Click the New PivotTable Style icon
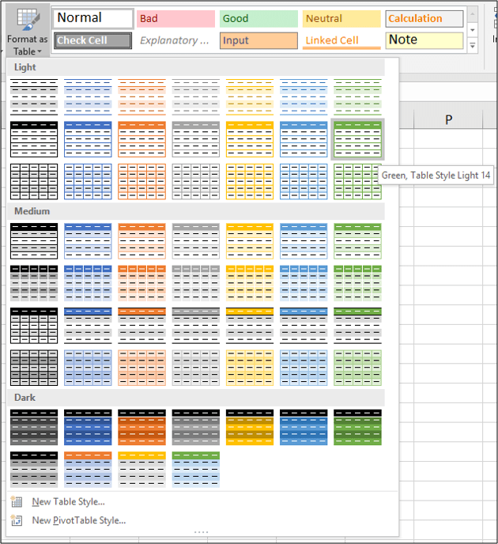498x544 pixels. [x=17, y=520]
